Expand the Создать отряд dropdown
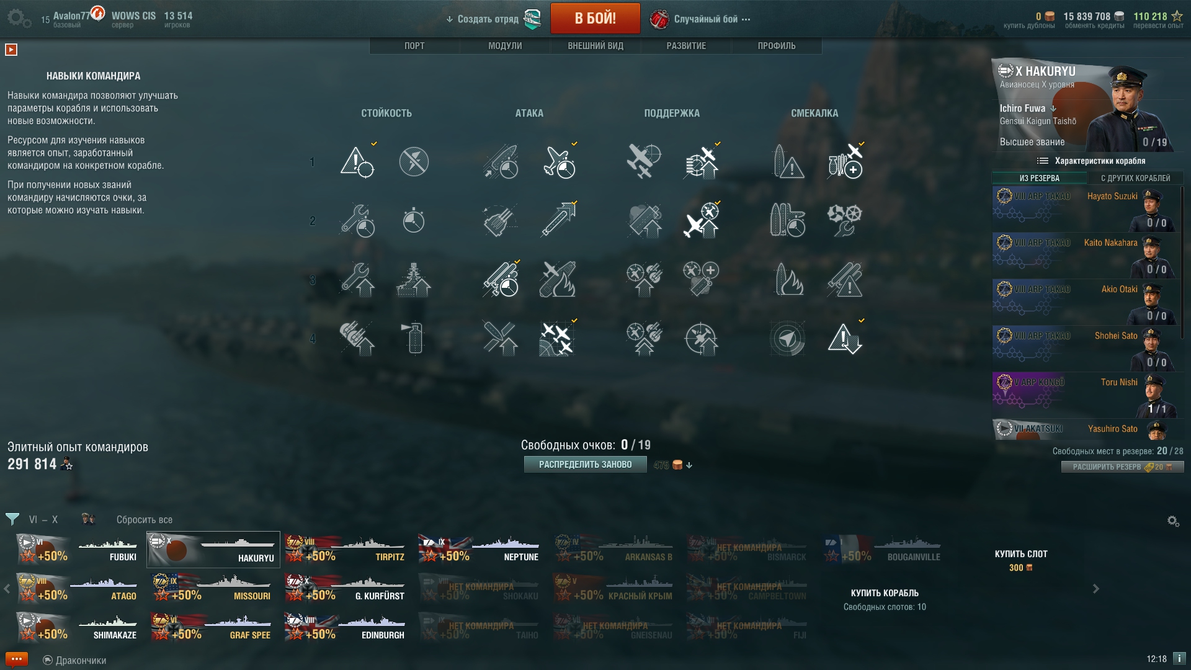This screenshot has width=1191, height=670. click(x=482, y=19)
